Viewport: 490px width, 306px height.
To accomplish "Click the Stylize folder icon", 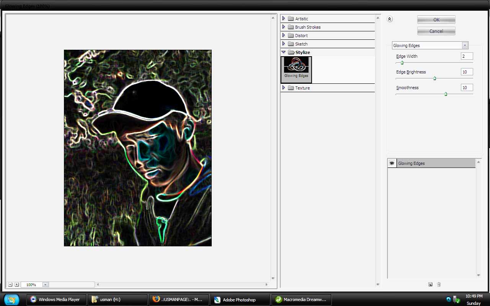I will [291, 52].
